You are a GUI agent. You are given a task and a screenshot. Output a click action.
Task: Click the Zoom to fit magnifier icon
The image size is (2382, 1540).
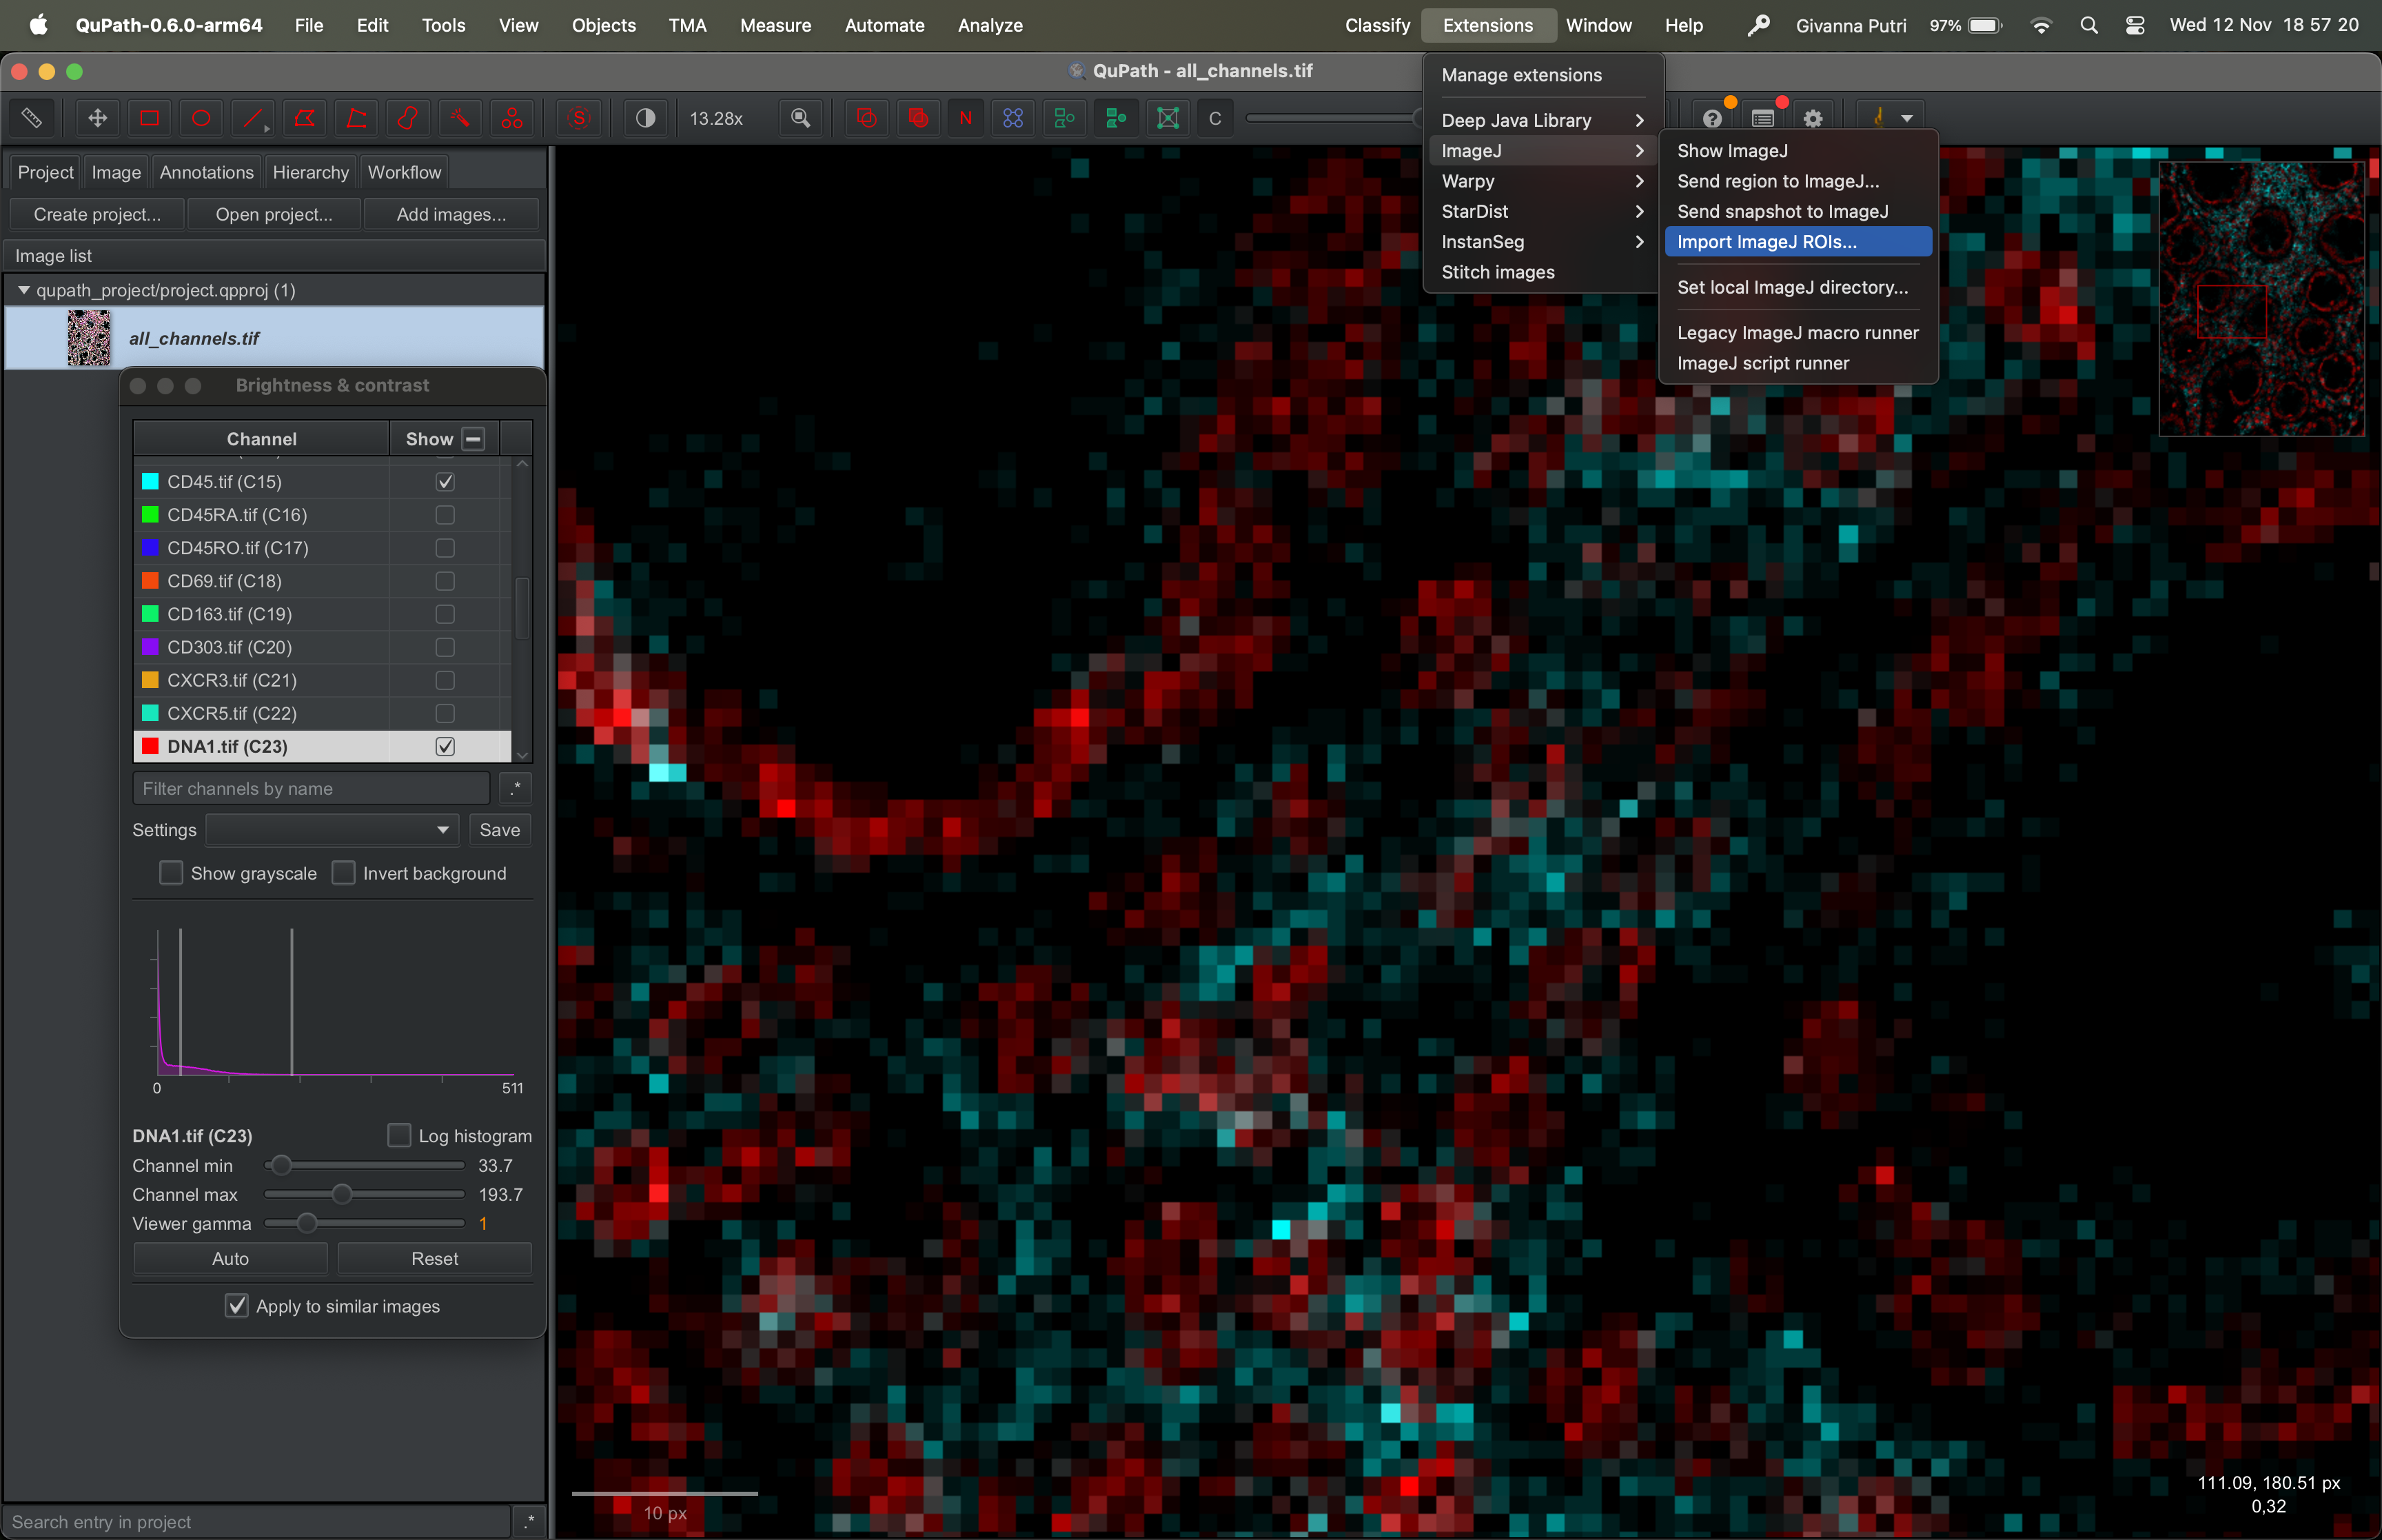click(801, 118)
